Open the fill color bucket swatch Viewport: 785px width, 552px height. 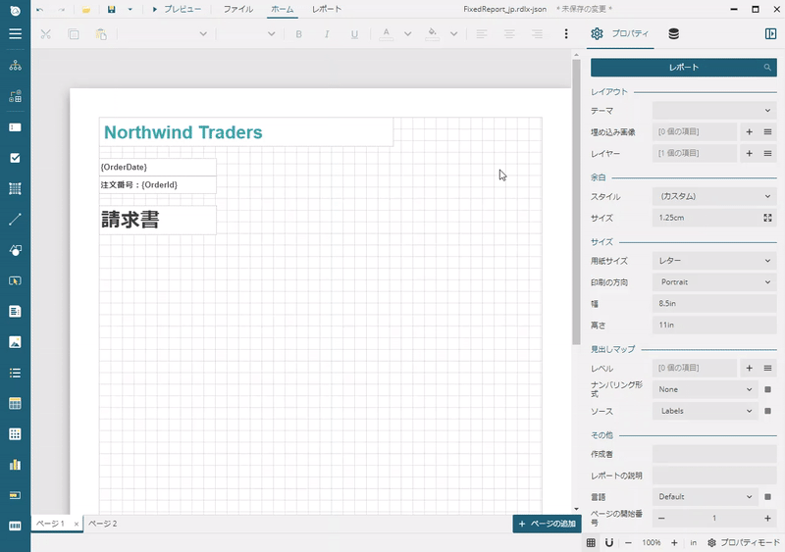[x=432, y=33]
